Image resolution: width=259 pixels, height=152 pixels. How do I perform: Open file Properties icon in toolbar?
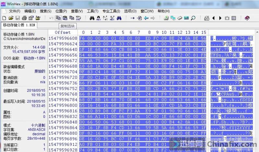(x=31, y=18)
